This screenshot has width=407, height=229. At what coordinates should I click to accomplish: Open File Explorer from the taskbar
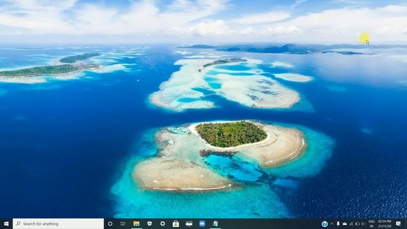point(136,223)
